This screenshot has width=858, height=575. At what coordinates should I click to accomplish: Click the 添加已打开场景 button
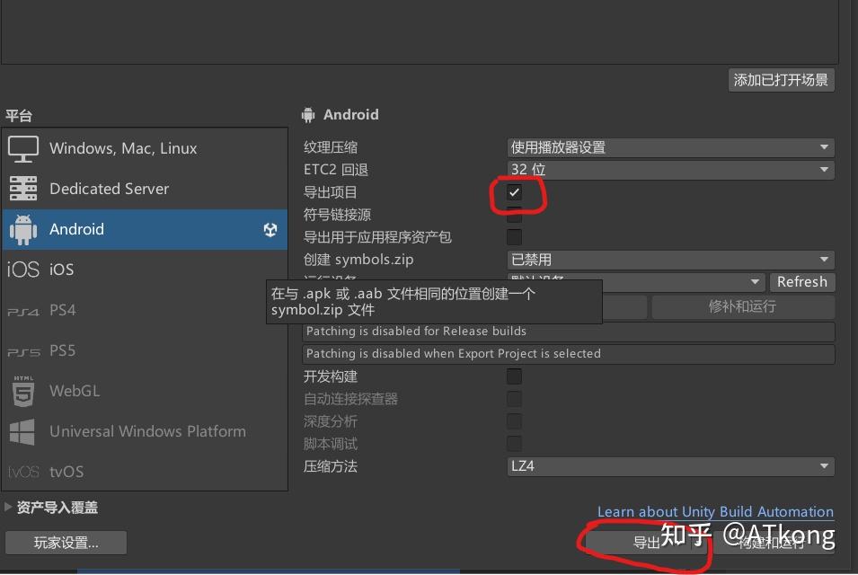781,81
